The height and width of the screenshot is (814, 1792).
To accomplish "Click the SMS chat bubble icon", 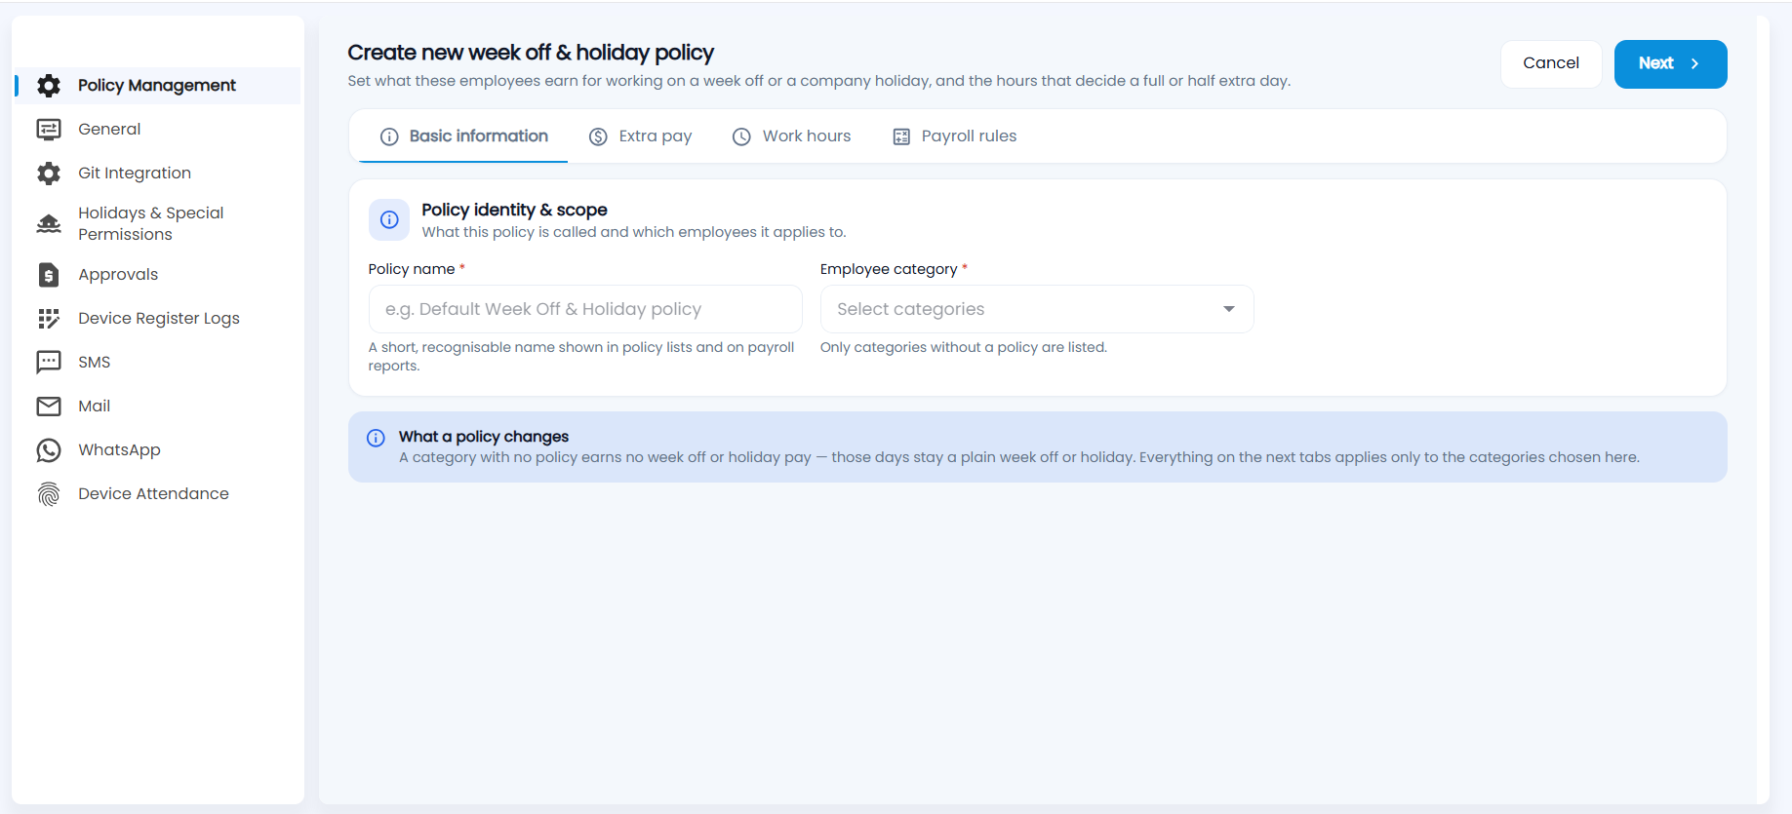I will pos(49,363).
